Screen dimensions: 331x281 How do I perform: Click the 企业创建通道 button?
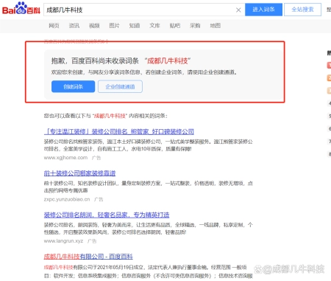120,86
